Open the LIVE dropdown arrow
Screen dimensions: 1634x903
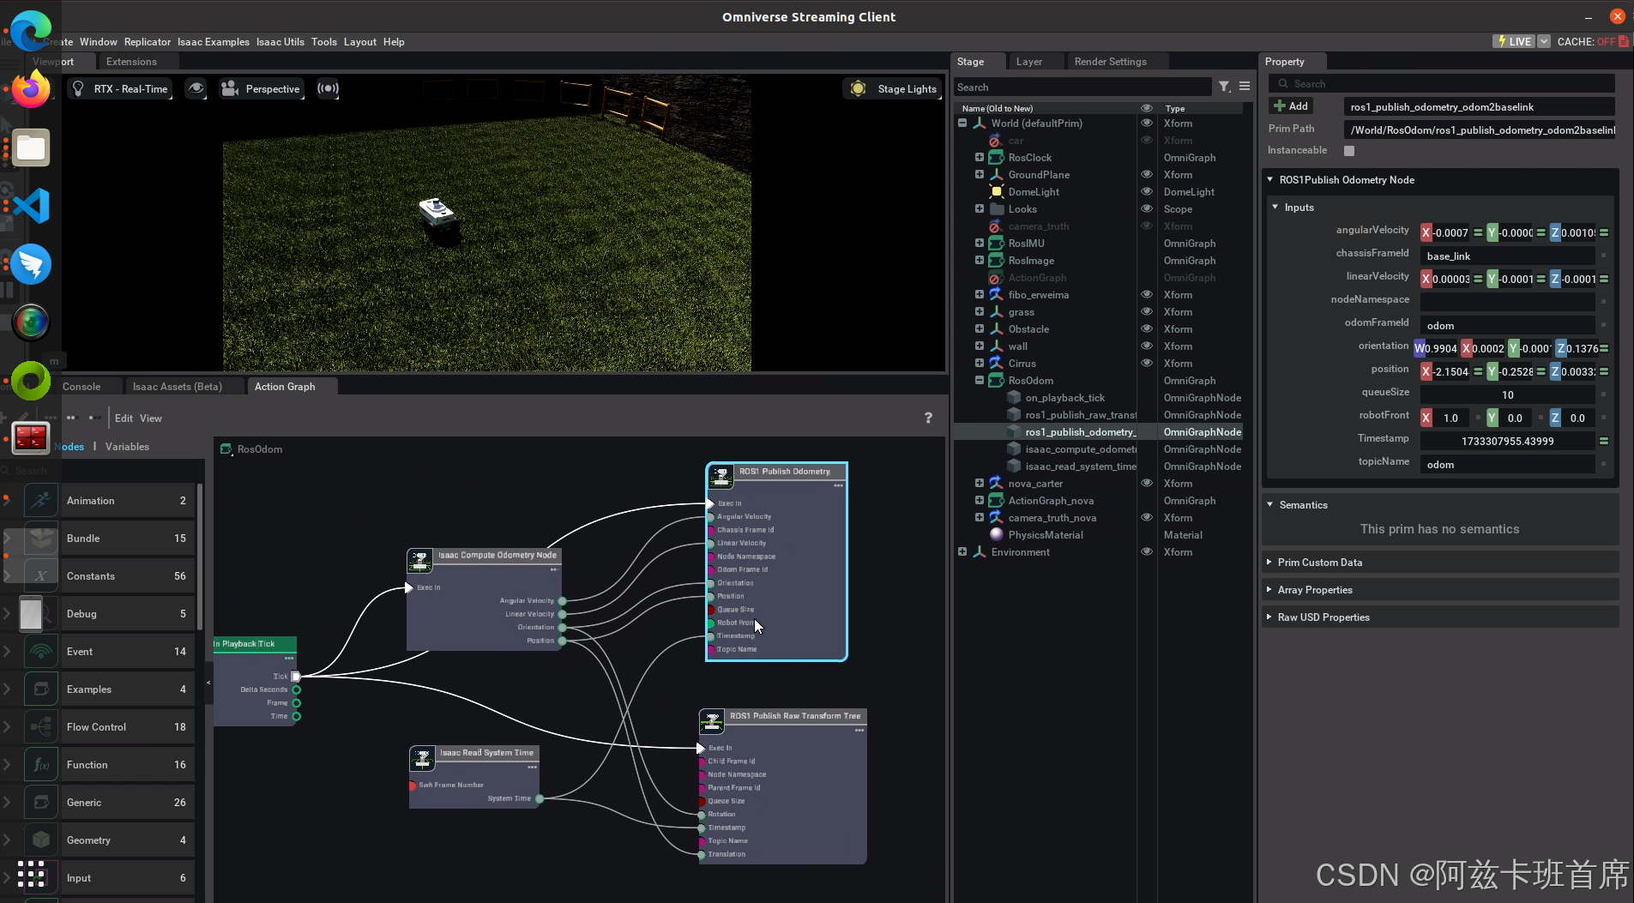[1544, 41]
